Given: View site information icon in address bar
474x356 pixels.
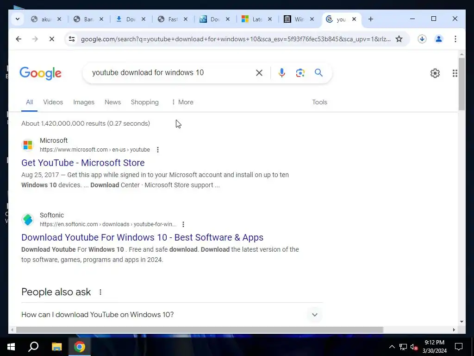Looking at the screenshot, I should tap(72, 39).
